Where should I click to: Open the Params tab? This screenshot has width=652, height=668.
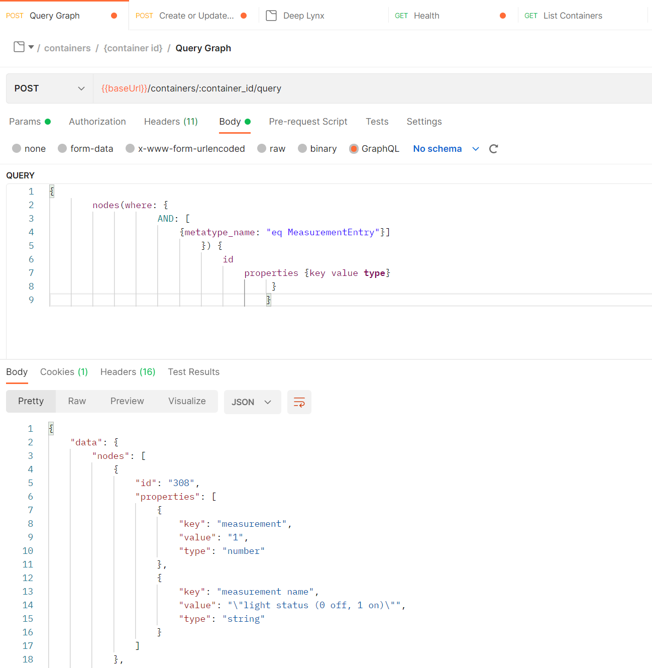pos(30,122)
